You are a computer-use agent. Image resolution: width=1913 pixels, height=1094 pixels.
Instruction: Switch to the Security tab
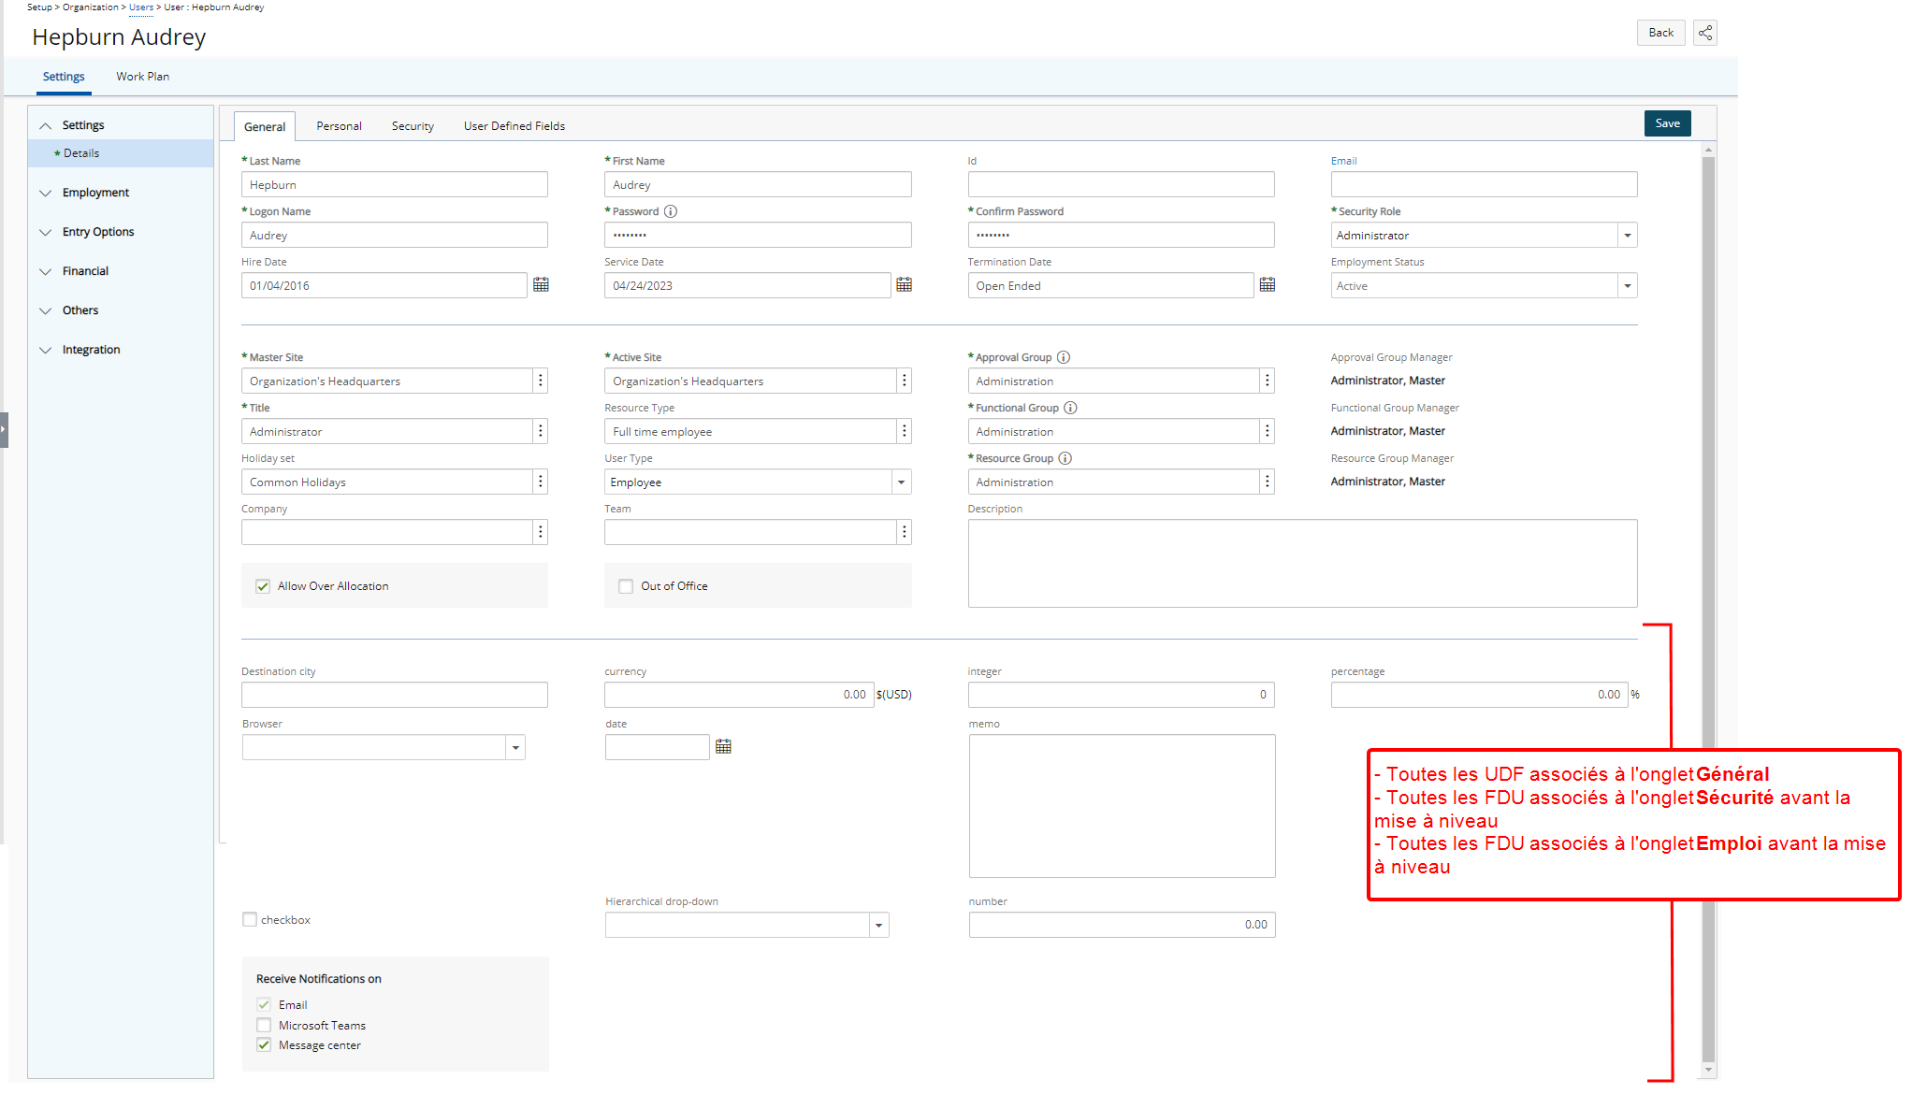pos(413,125)
